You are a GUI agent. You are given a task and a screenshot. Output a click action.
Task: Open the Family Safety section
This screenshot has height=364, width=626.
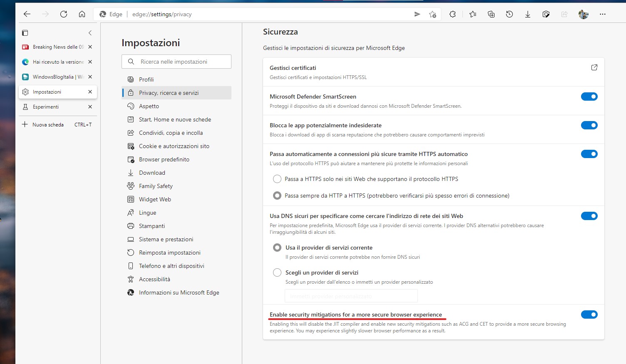pos(176,186)
